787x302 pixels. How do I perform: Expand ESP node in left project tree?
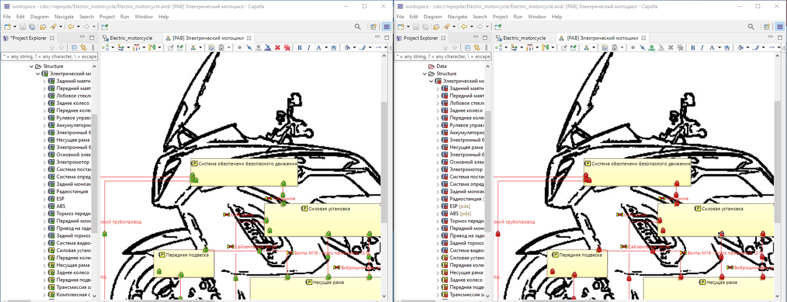click(45, 199)
